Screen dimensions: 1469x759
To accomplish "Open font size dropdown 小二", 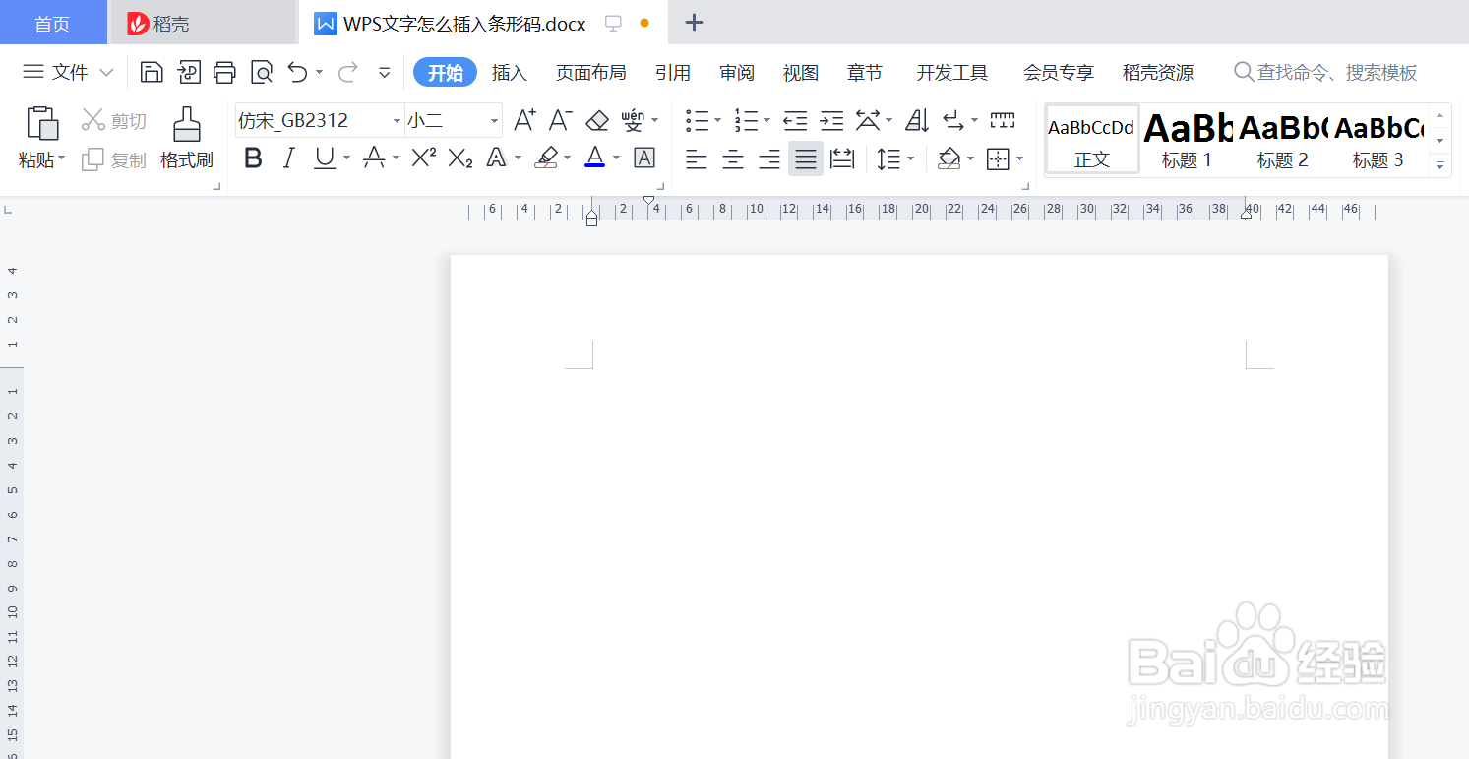I will pyautogui.click(x=494, y=121).
